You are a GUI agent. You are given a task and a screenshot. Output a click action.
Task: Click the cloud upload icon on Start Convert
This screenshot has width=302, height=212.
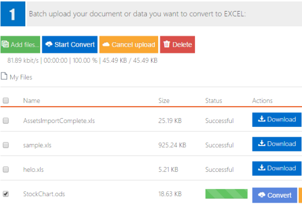click(49, 44)
